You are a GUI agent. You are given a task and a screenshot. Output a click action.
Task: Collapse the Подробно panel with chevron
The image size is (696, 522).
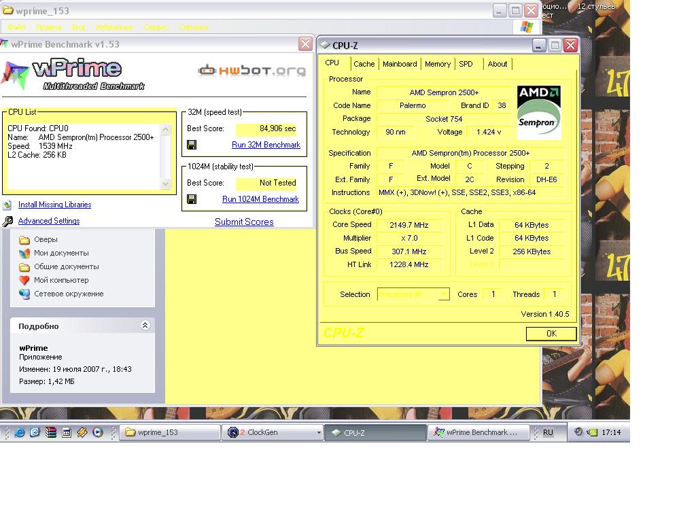145,326
